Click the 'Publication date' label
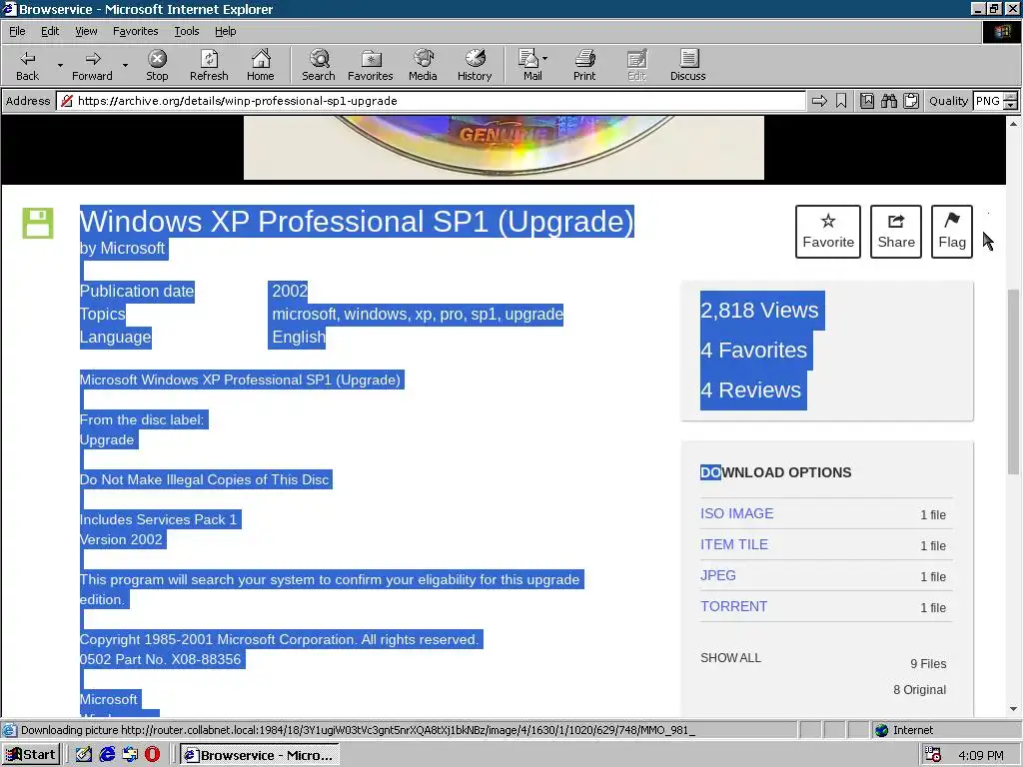The width and height of the screenshot is (1023, 767). pos(137,291)
